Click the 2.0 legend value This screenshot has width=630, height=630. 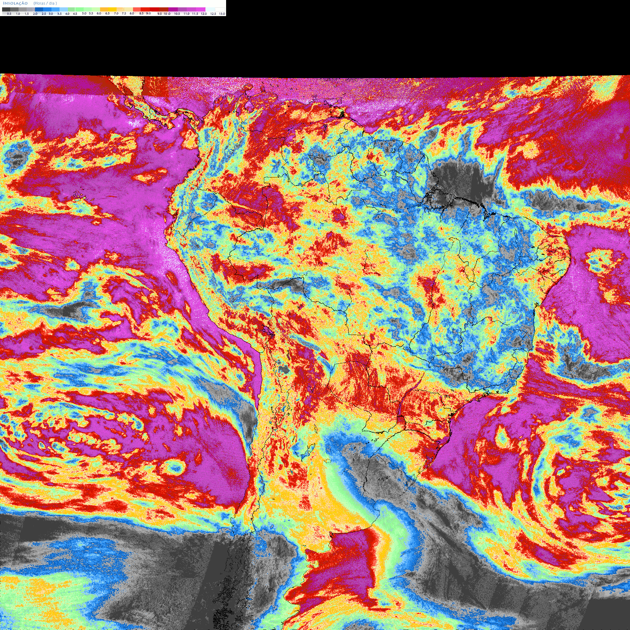(x=35, y=14)
